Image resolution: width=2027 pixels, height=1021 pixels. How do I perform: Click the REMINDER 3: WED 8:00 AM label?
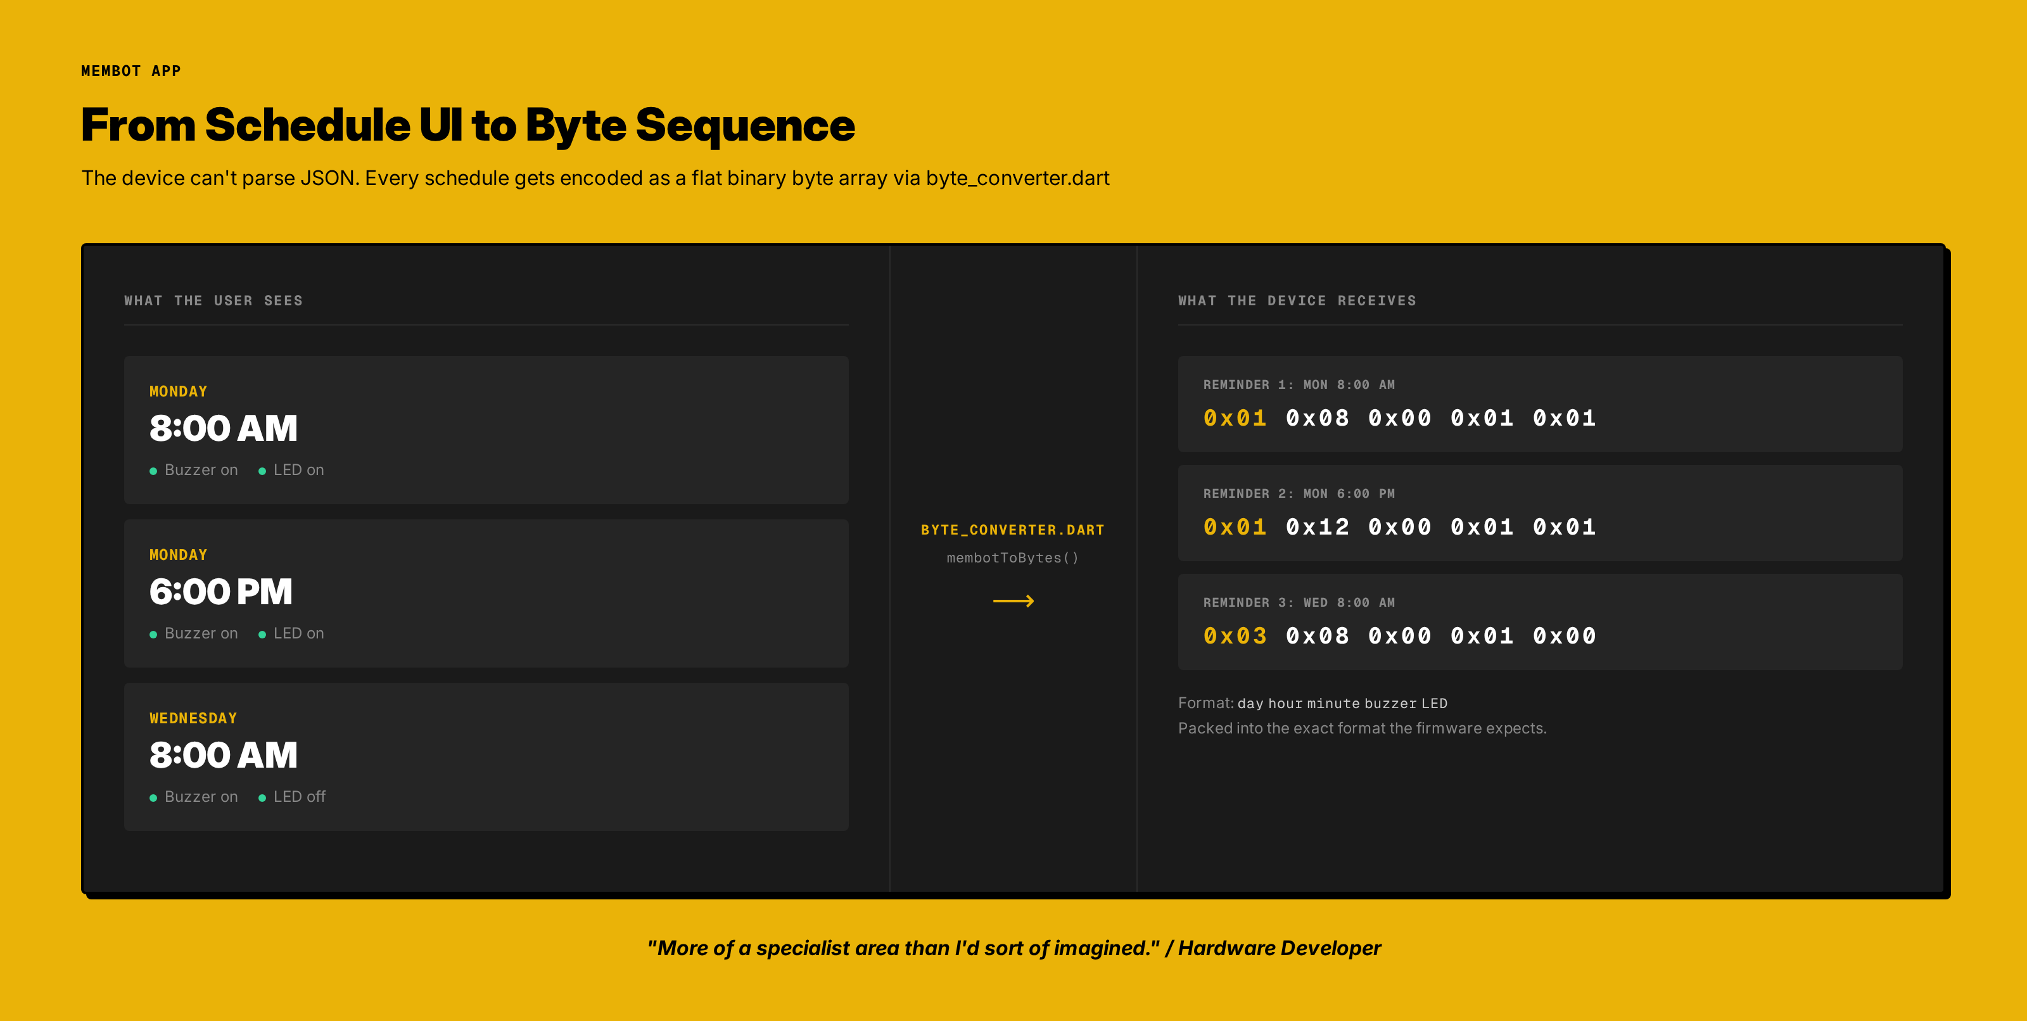click(1299, 602)
